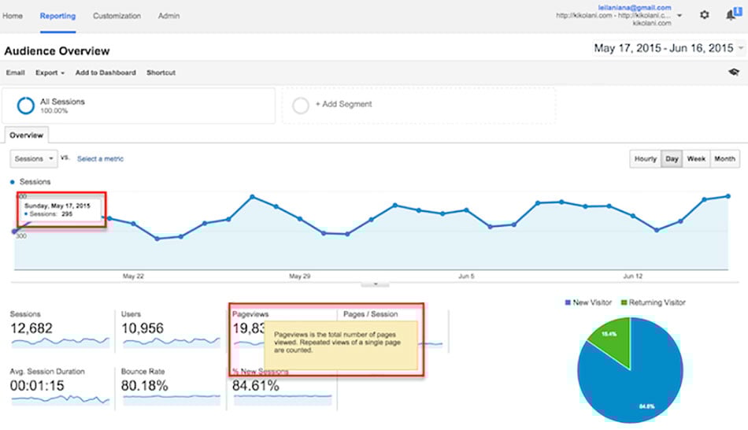The image size is (748, 430).
Task: Click the empty Add Segment circle
Action: point(301,105)
